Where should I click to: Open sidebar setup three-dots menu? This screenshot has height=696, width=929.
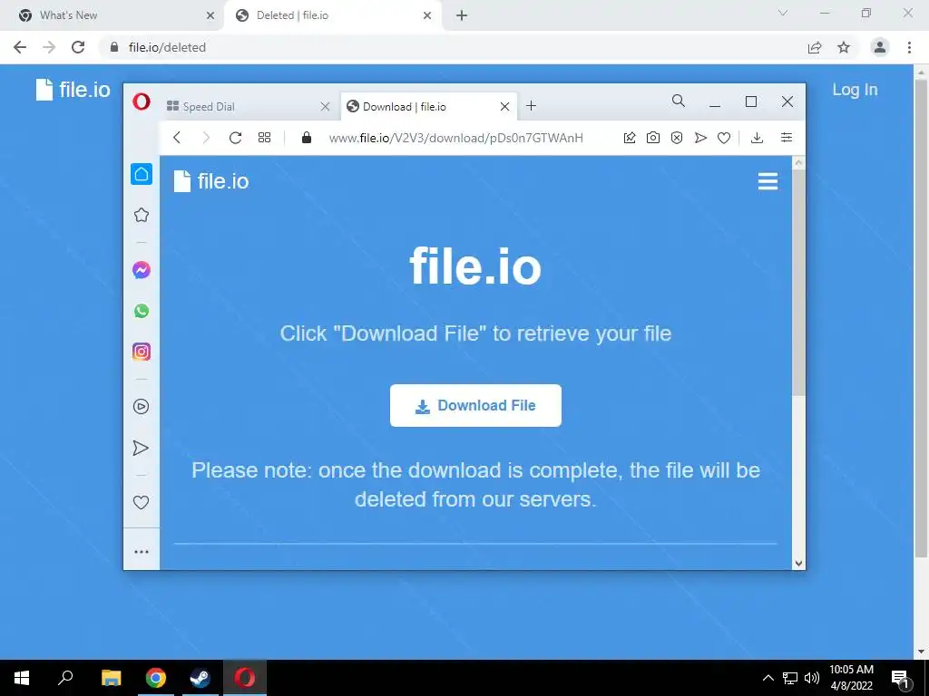pyautogui.click(x=141, y=552)
